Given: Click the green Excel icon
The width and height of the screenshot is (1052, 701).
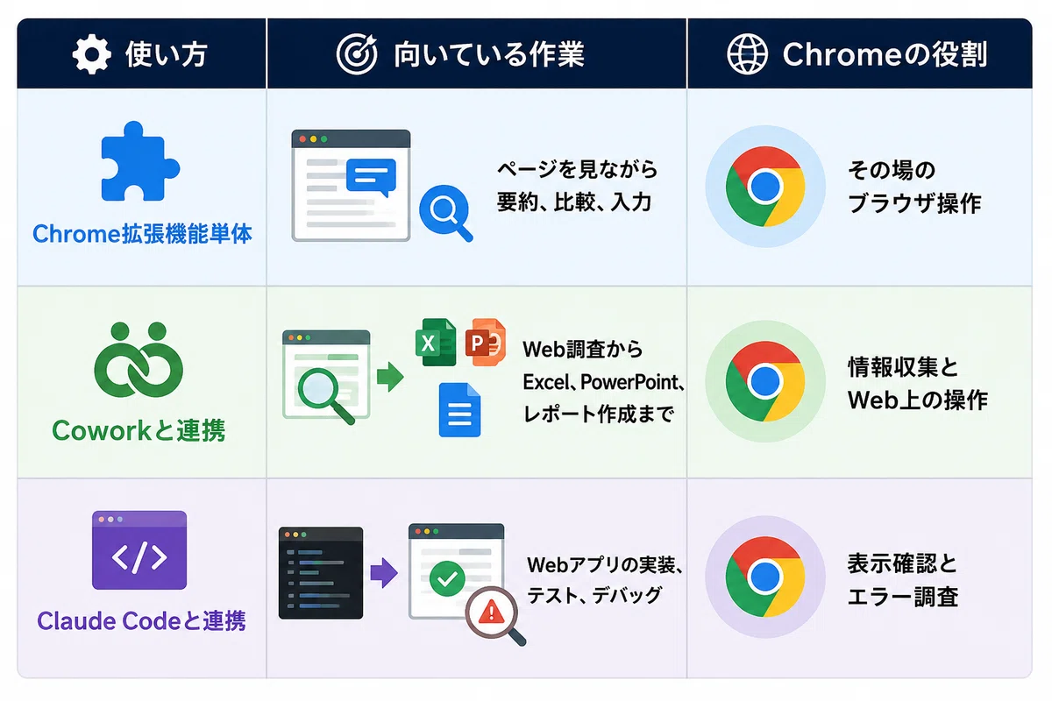Looking at the screenshot, I should (x=436, y=343).
